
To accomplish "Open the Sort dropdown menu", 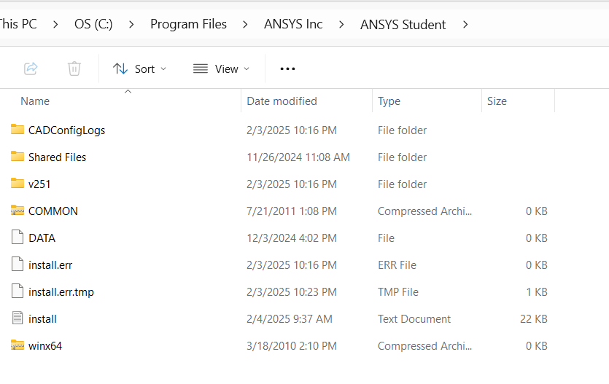I will 140,68.
